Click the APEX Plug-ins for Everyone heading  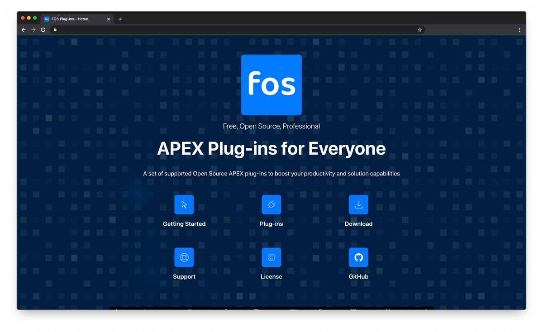(x=271, y=149)
